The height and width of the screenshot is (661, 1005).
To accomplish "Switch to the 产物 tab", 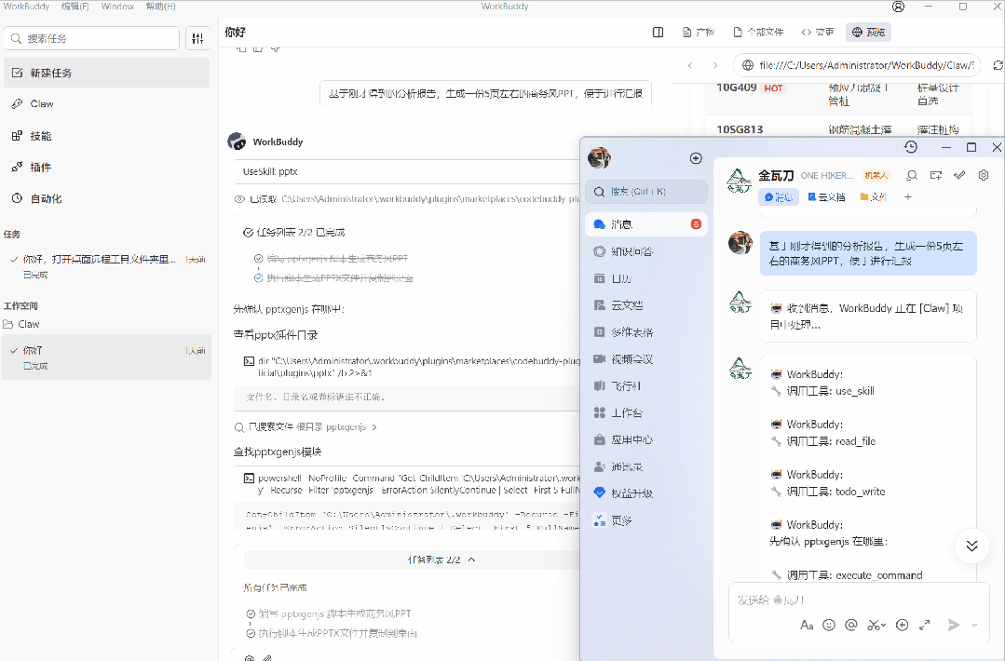I will coord(698,32).
